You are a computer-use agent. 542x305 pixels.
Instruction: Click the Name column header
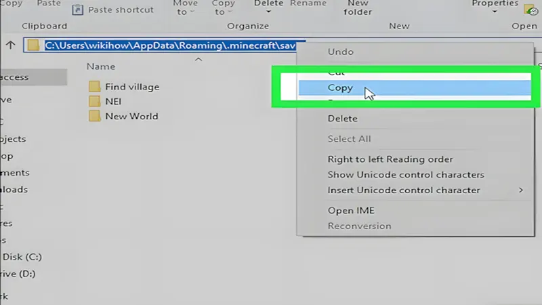click(101, 67)
